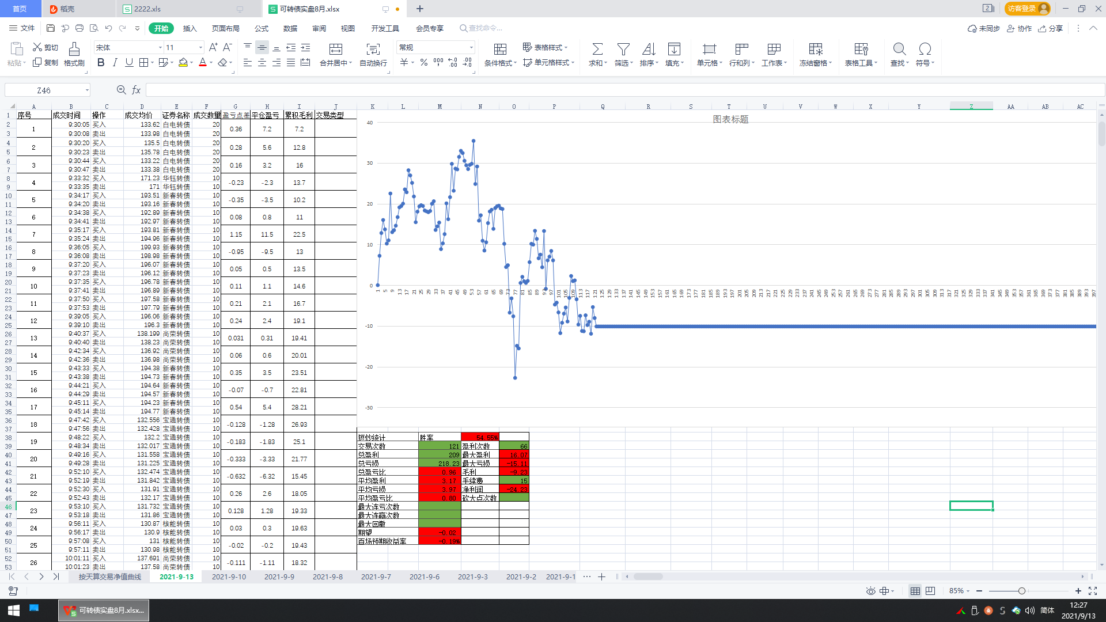Click the Cells (单元格) icon
This screenshot has height=622, width=1106.
[x=710, y=49]
